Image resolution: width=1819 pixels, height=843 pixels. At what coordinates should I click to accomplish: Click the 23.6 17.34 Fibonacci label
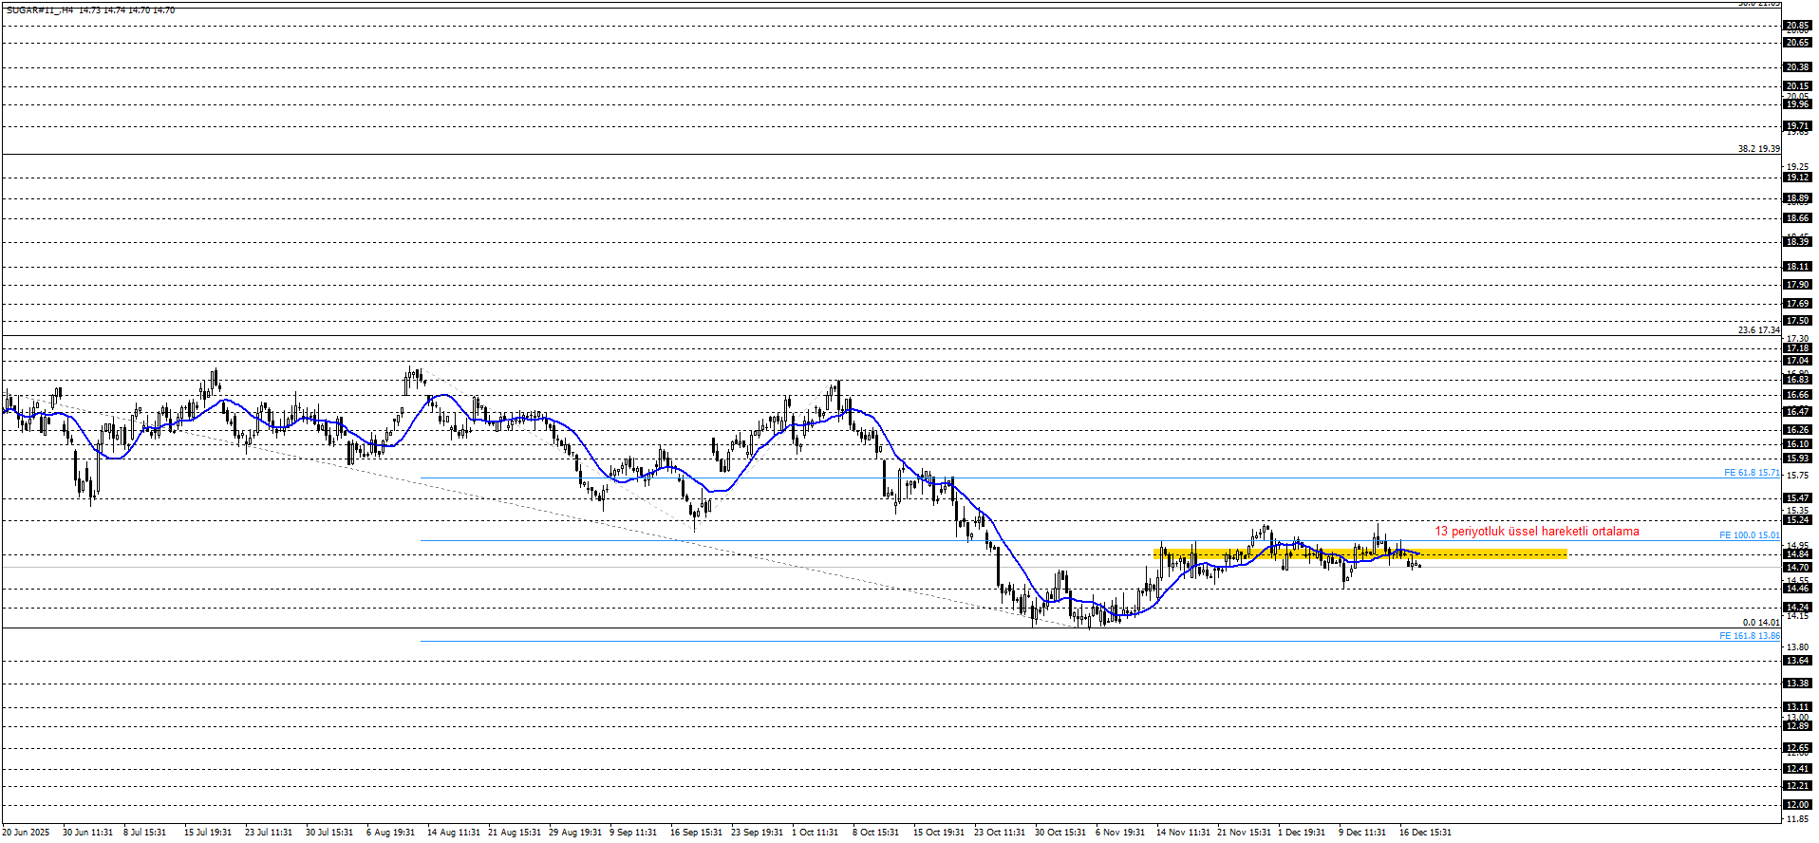click(x=1758, y=330)
